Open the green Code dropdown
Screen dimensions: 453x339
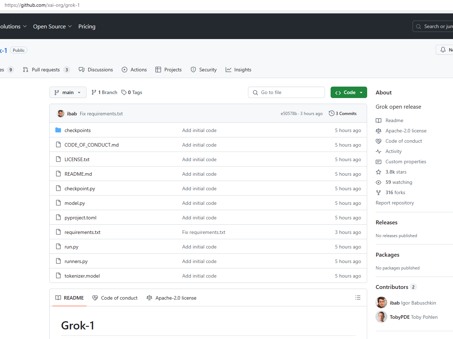tap(349, 93)
